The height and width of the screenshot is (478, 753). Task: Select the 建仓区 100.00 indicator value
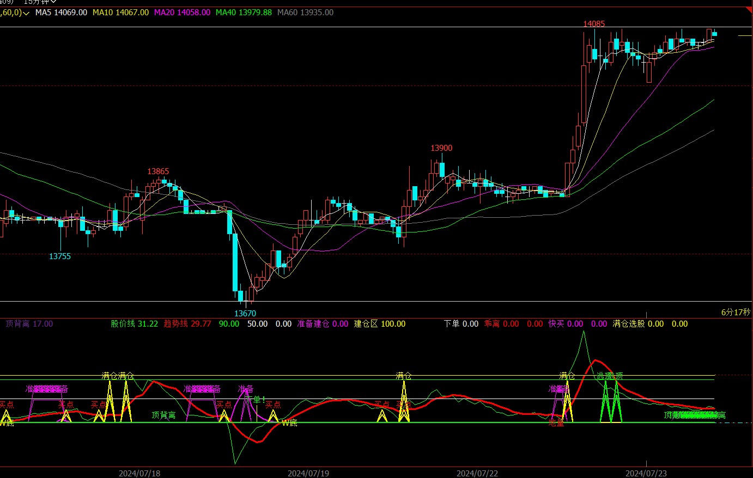coord(380,324)
